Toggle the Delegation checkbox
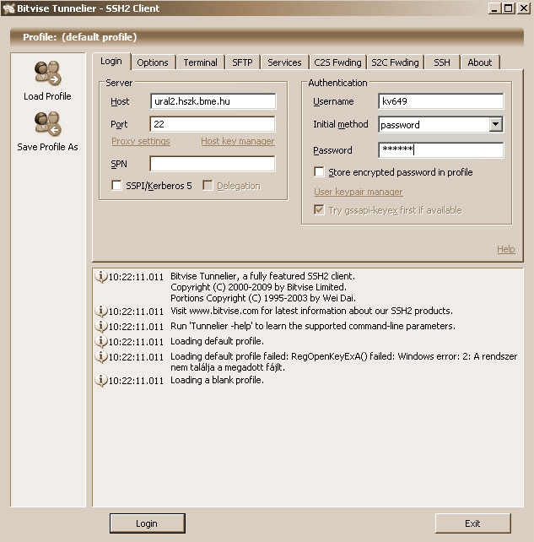Screen dimensions: 534x542 tap(208, 185)
